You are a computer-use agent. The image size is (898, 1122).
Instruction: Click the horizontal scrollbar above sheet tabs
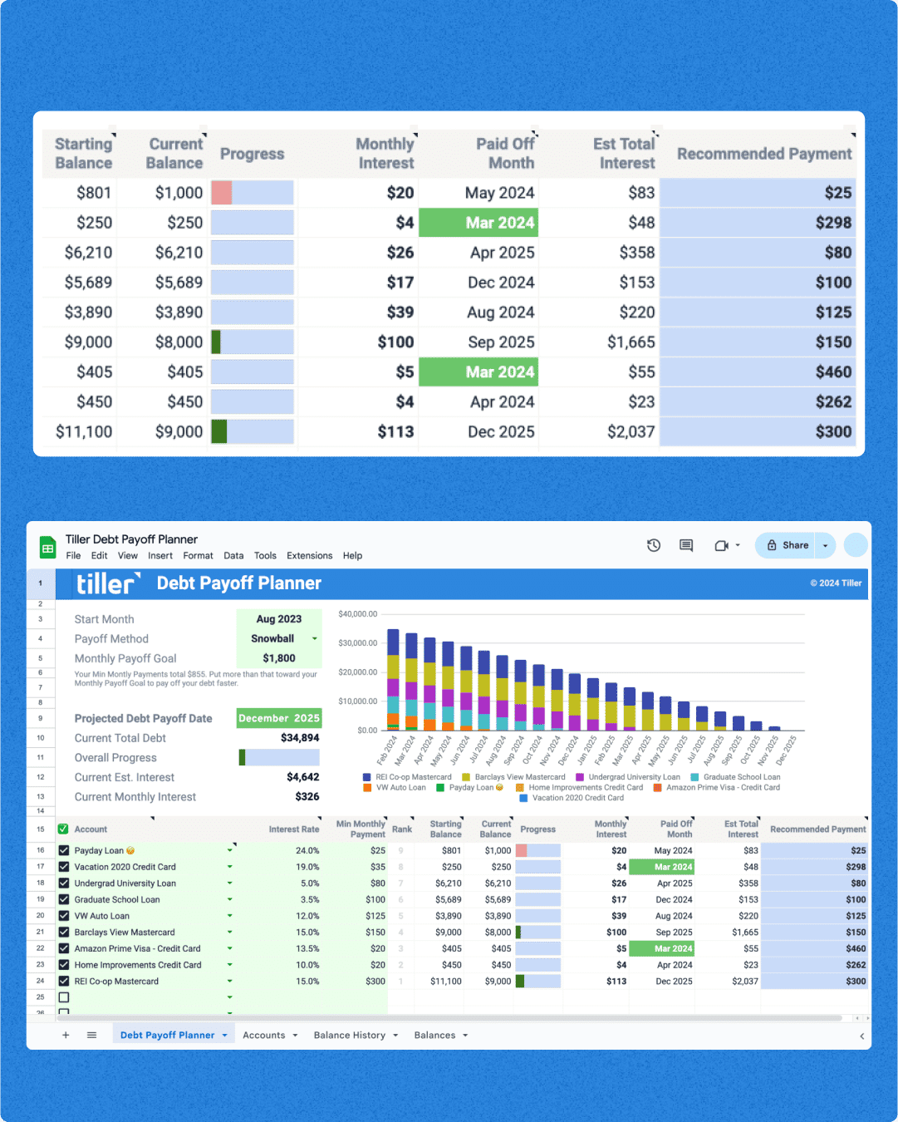(449, 1018)
